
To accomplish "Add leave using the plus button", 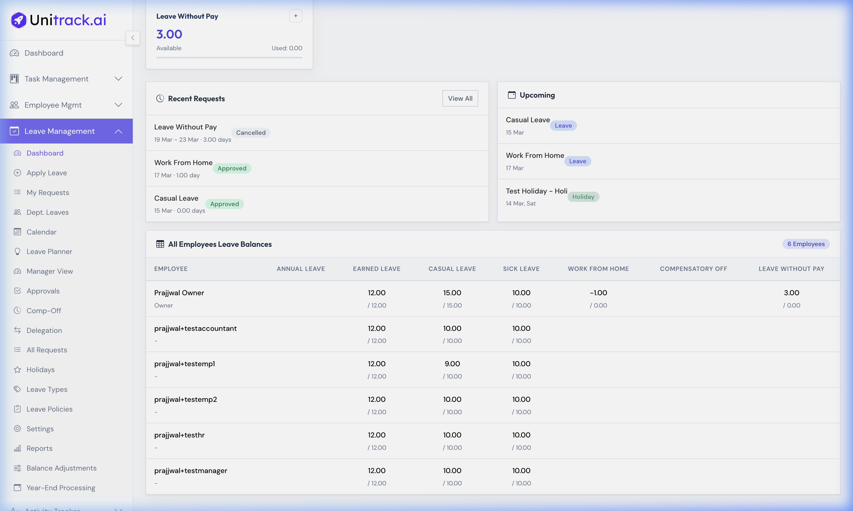I will 296,15.
